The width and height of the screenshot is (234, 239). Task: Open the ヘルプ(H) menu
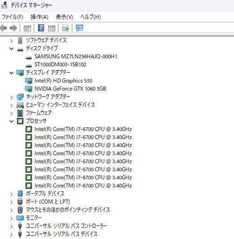point(90,17)
